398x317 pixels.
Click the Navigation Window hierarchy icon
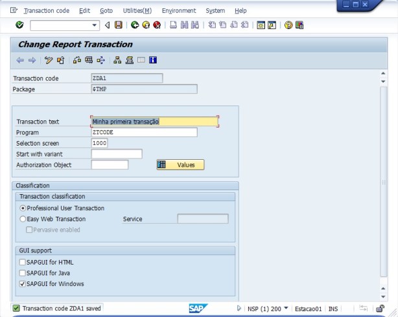(117, 60)
